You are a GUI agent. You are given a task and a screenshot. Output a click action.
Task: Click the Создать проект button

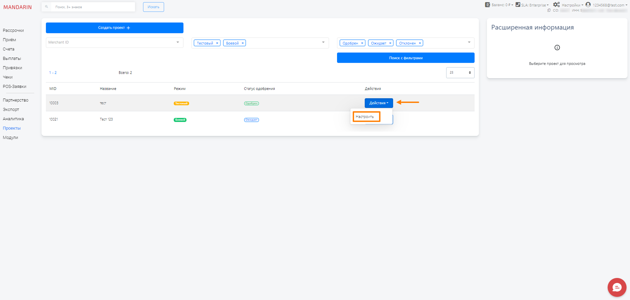[x=114, y=28]
